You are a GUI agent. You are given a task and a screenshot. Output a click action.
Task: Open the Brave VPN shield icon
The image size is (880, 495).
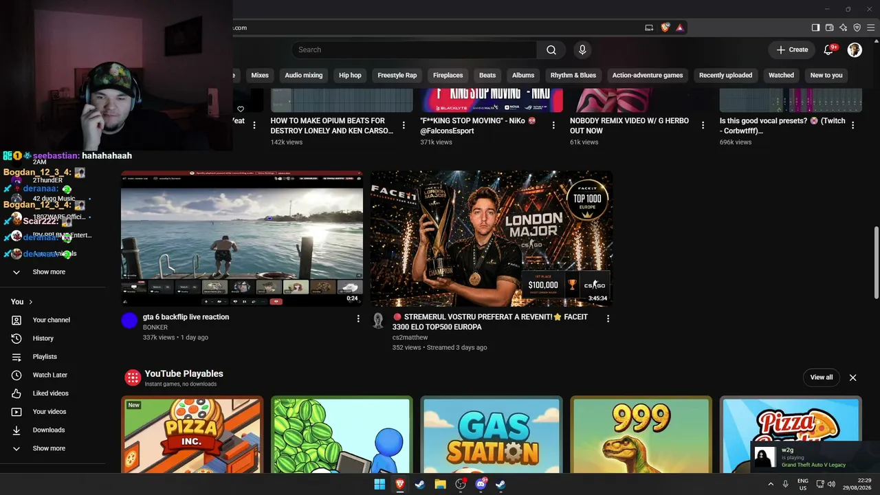click(x=857, y=27)
